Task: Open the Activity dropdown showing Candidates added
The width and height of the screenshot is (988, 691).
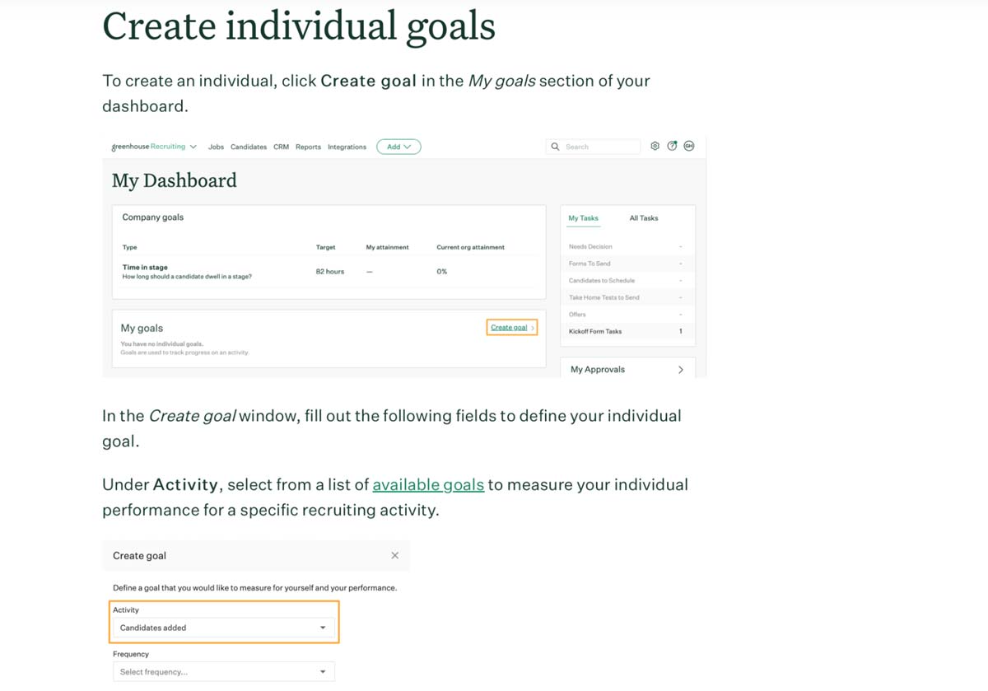Action: (x=223, y=627)
